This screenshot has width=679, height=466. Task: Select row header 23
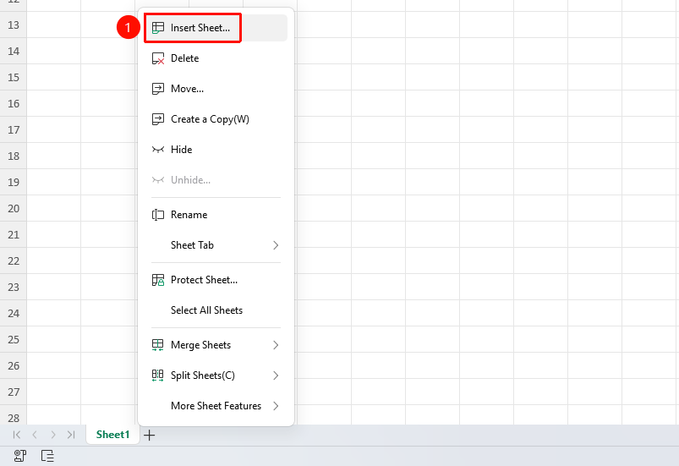tap(14, 288)
